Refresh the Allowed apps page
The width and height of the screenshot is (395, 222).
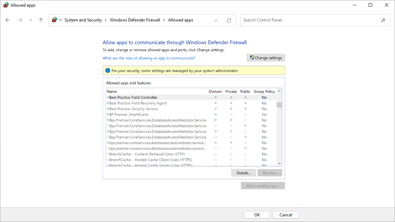(x=229, y=20)
